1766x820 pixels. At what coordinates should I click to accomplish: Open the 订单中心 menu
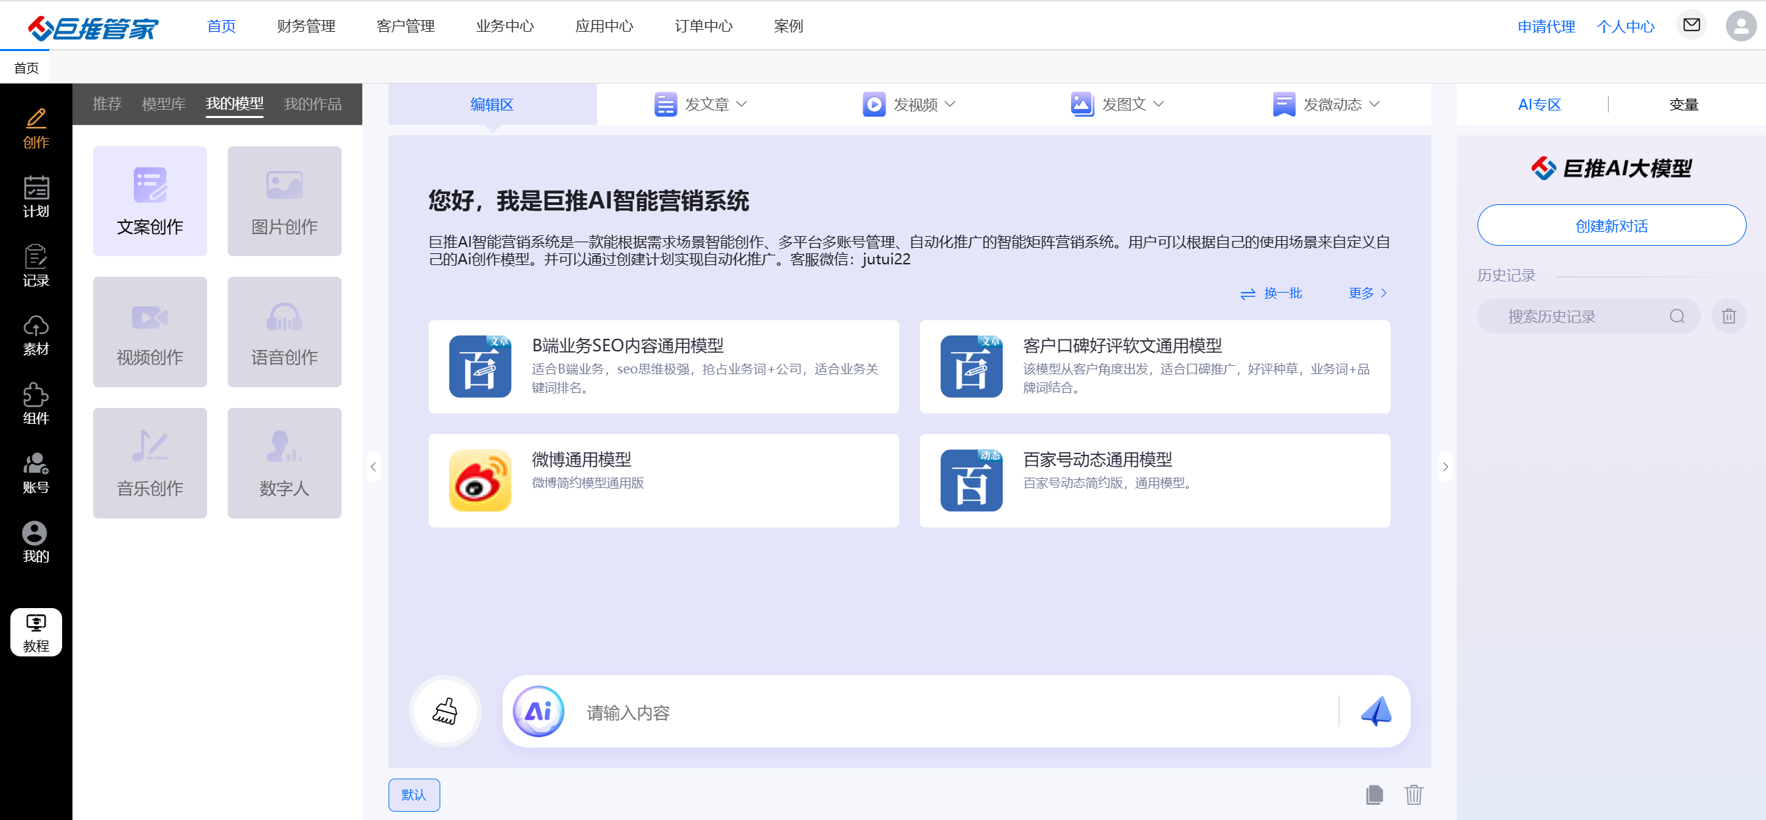pyautogui.click(x=703, y=26)
